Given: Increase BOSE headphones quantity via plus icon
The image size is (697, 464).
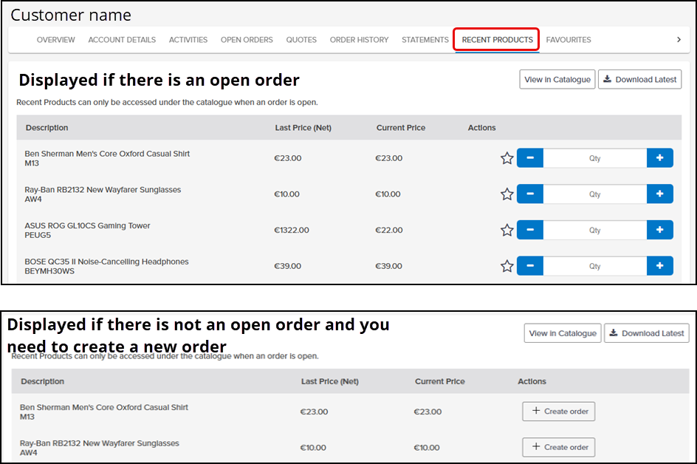Looking at the screenshot, I should click(659, 266).
